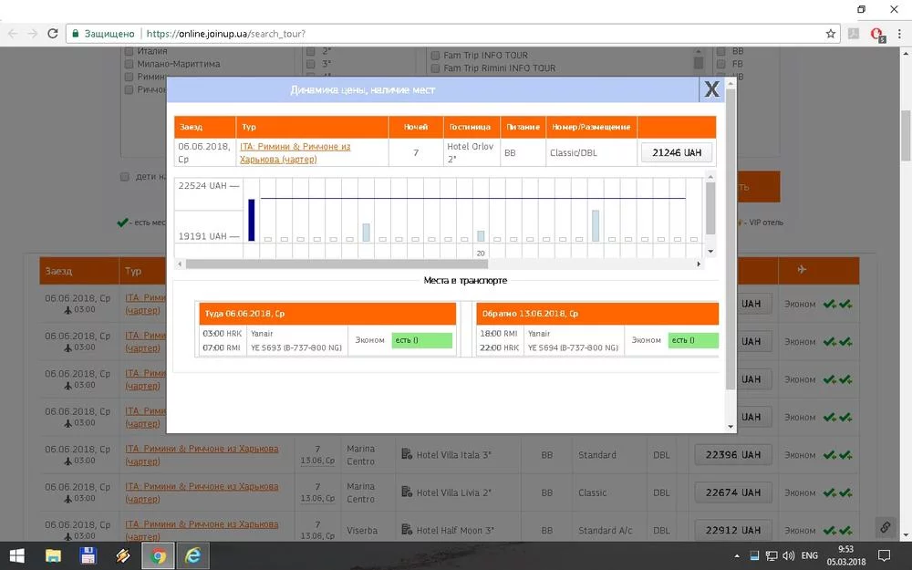Click the 21246 UAH price button

(677, 153)
